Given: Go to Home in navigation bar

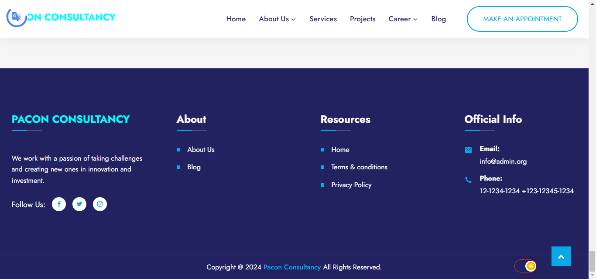Looking at the screenshot, I should click(236, 19).
